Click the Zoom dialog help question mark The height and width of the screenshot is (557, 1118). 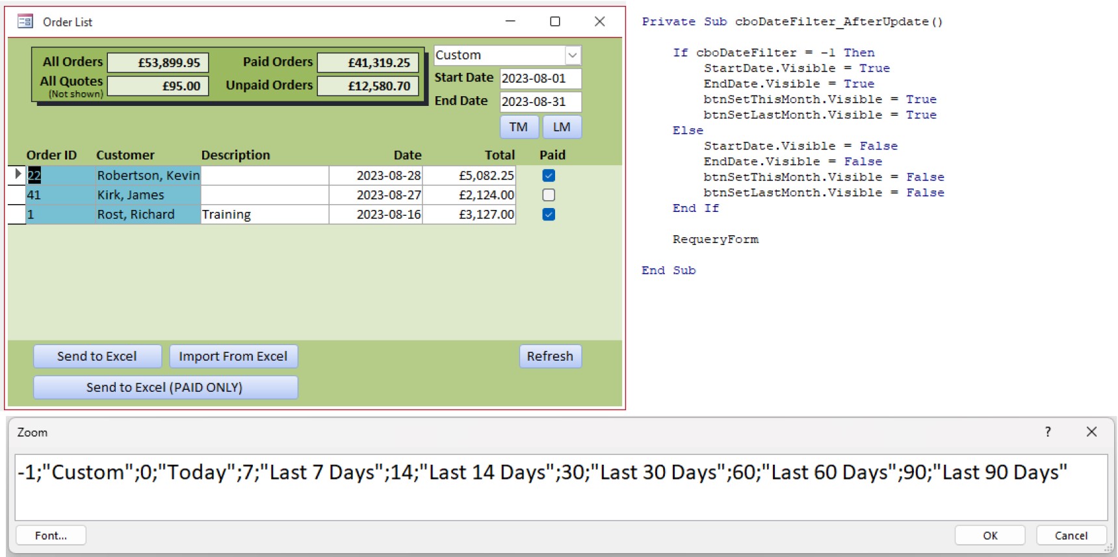pos(1047,432)
